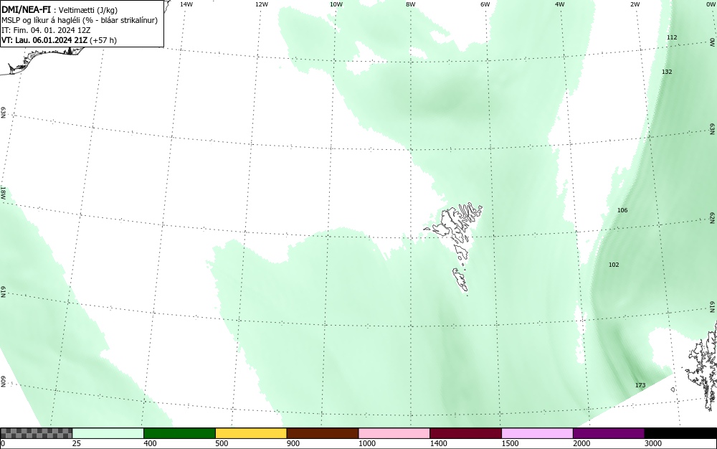Click the dark maroon 1400-1500 legend swatch

pyautogui.click(x=465, y=433)
